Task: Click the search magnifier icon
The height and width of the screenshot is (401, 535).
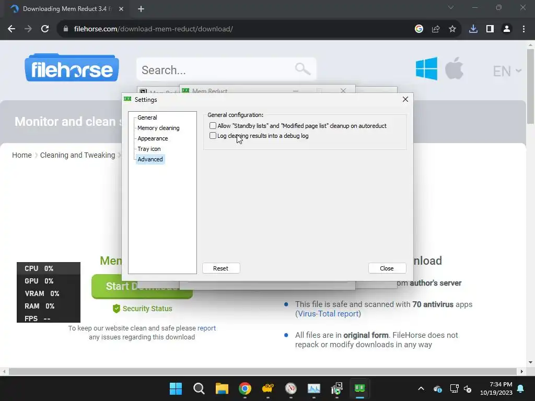Action: pyautogui.click(x=303, y=69)
